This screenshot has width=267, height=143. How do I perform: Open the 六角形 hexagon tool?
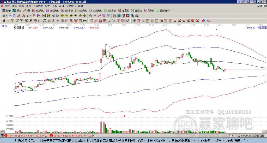click(x=149, y=10)
